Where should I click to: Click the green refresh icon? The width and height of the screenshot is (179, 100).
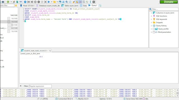click(x=8, y=2)
